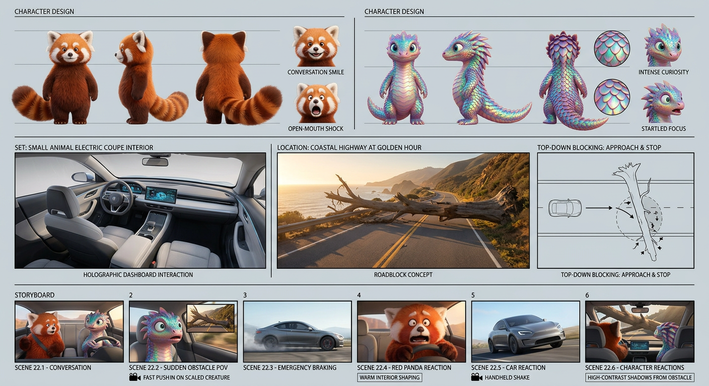Click the 'SCENE 22.1 - CONVERSATION' caption

click(x=53, y=368)
